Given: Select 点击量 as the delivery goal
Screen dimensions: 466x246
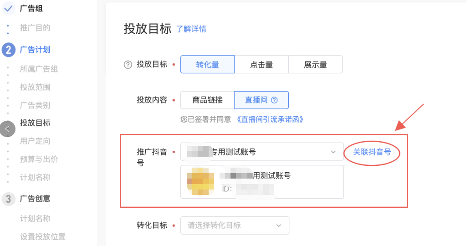Looking at the screenshot, I should click(261, 65).
